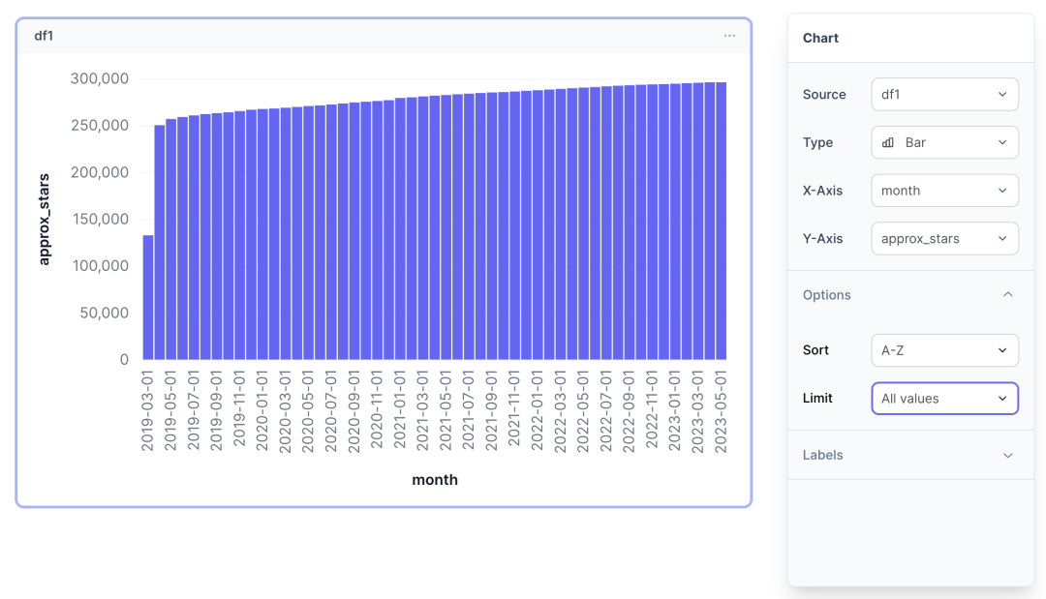Click the last bar at the chart's right
The image size is (1046, 599).
point(721,221)
